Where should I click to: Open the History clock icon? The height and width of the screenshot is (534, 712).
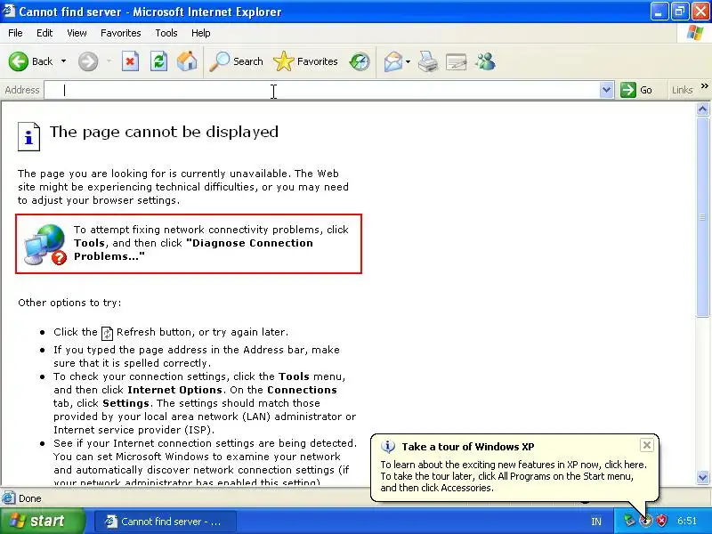360,61
